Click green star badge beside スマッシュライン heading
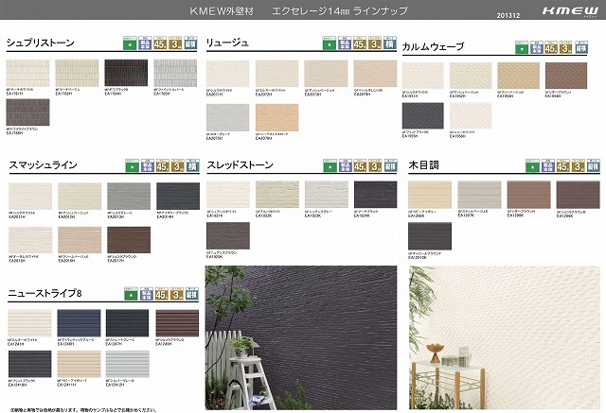606x413 pixels. [133, 165]
